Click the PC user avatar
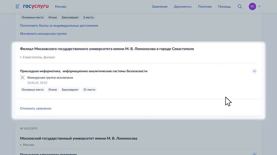277x155 pixels. (252, 6)
